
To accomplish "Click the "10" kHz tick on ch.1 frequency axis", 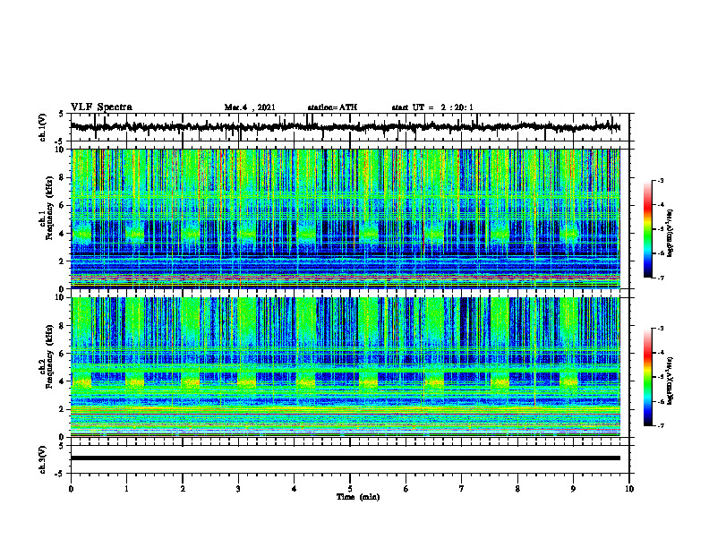I will click(x=61, y=150).
